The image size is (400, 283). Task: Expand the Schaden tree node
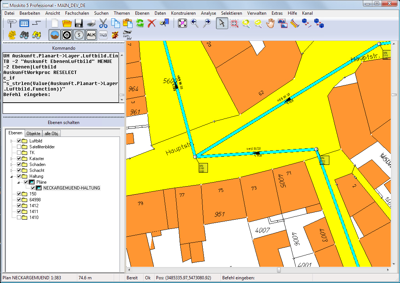(11, 165)
